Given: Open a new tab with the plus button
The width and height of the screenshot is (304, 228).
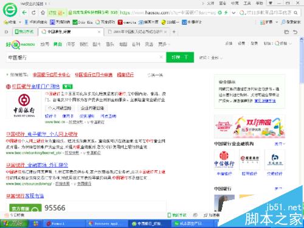Looking at the screenshot, I should coord(174,32).
